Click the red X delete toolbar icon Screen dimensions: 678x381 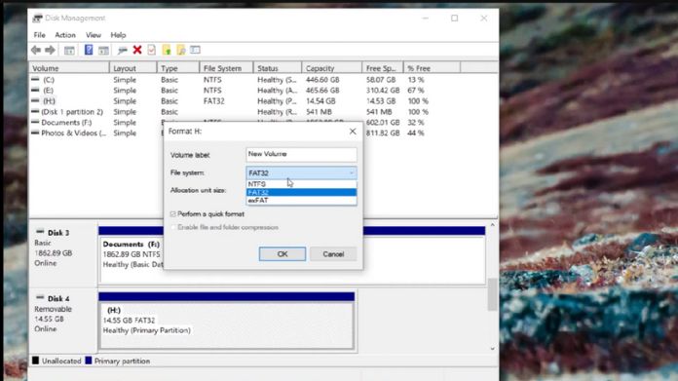click(137, 50)
